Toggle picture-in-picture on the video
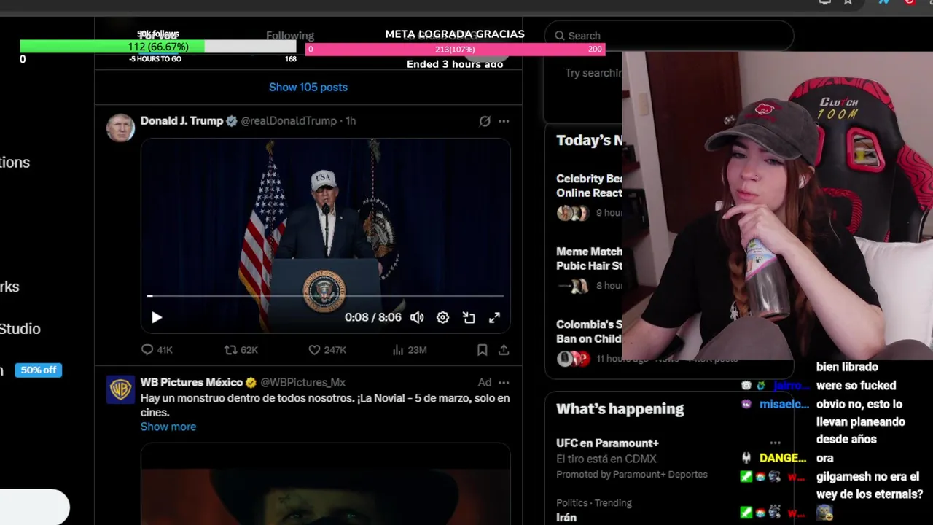Viewport: 933px width, 525px height. click(469, 317)
